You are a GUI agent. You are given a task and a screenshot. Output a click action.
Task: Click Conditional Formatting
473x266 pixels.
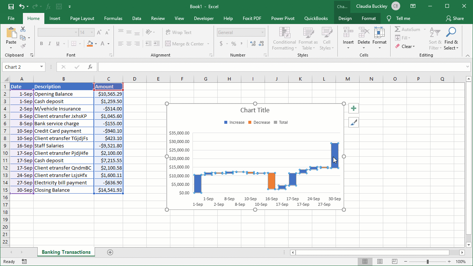(x=284, y=39)
